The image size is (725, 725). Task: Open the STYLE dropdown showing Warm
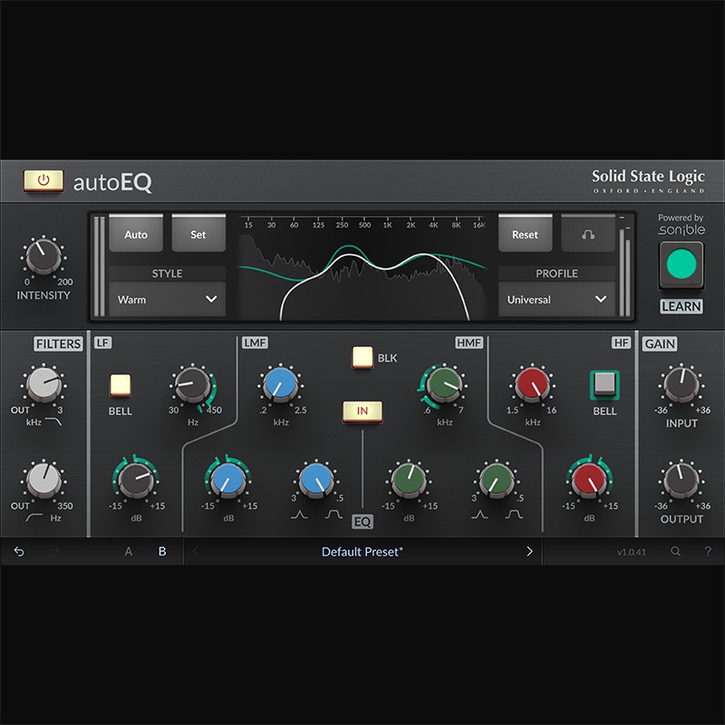pos(168,299)
